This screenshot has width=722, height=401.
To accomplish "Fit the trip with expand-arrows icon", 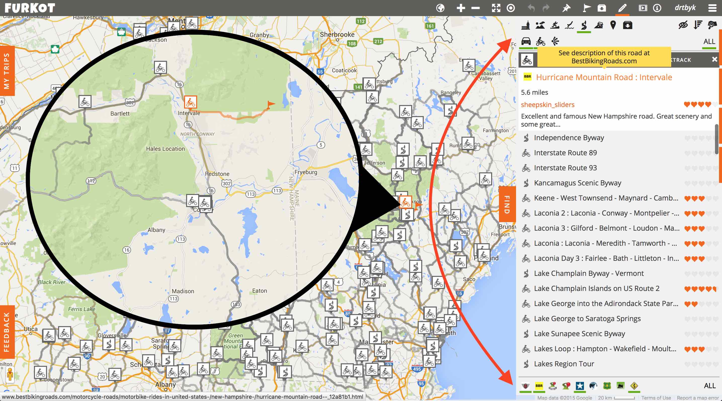I will click(496, 8).
